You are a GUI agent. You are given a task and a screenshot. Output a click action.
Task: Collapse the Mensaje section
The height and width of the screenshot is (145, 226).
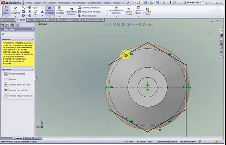point(32,39)
